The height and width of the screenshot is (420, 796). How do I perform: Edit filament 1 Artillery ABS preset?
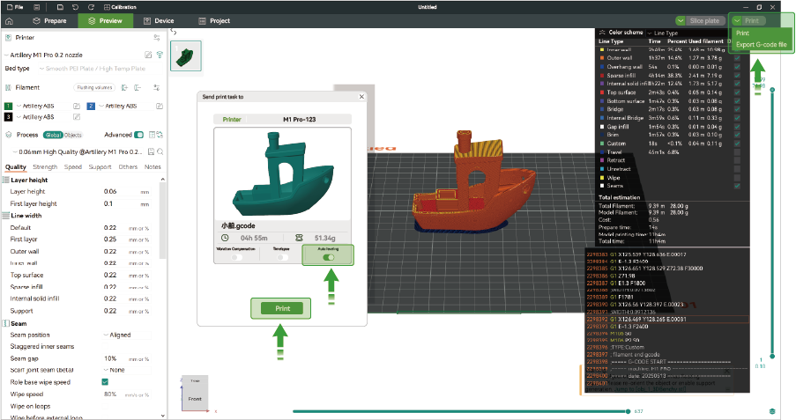[77, 106]
